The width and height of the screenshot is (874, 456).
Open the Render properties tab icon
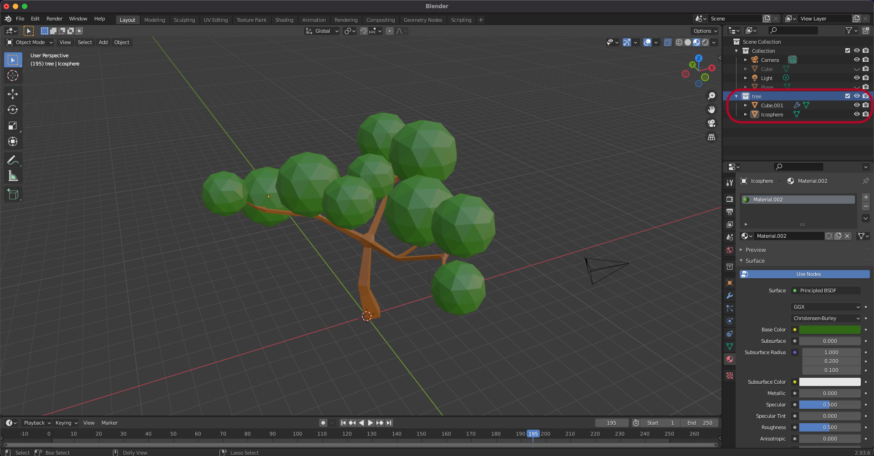730,199
